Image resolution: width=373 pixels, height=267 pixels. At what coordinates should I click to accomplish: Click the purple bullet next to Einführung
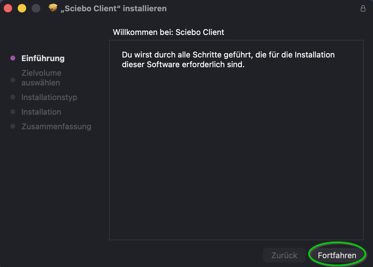(12, 58)
